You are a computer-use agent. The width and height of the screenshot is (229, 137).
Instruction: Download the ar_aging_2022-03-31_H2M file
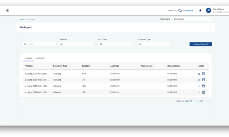199,86
